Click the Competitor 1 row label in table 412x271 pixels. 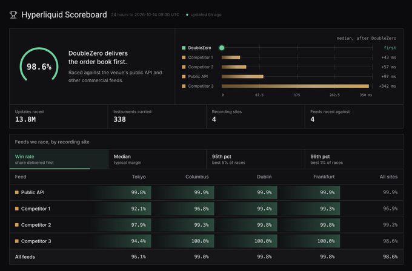click(36, 209)
